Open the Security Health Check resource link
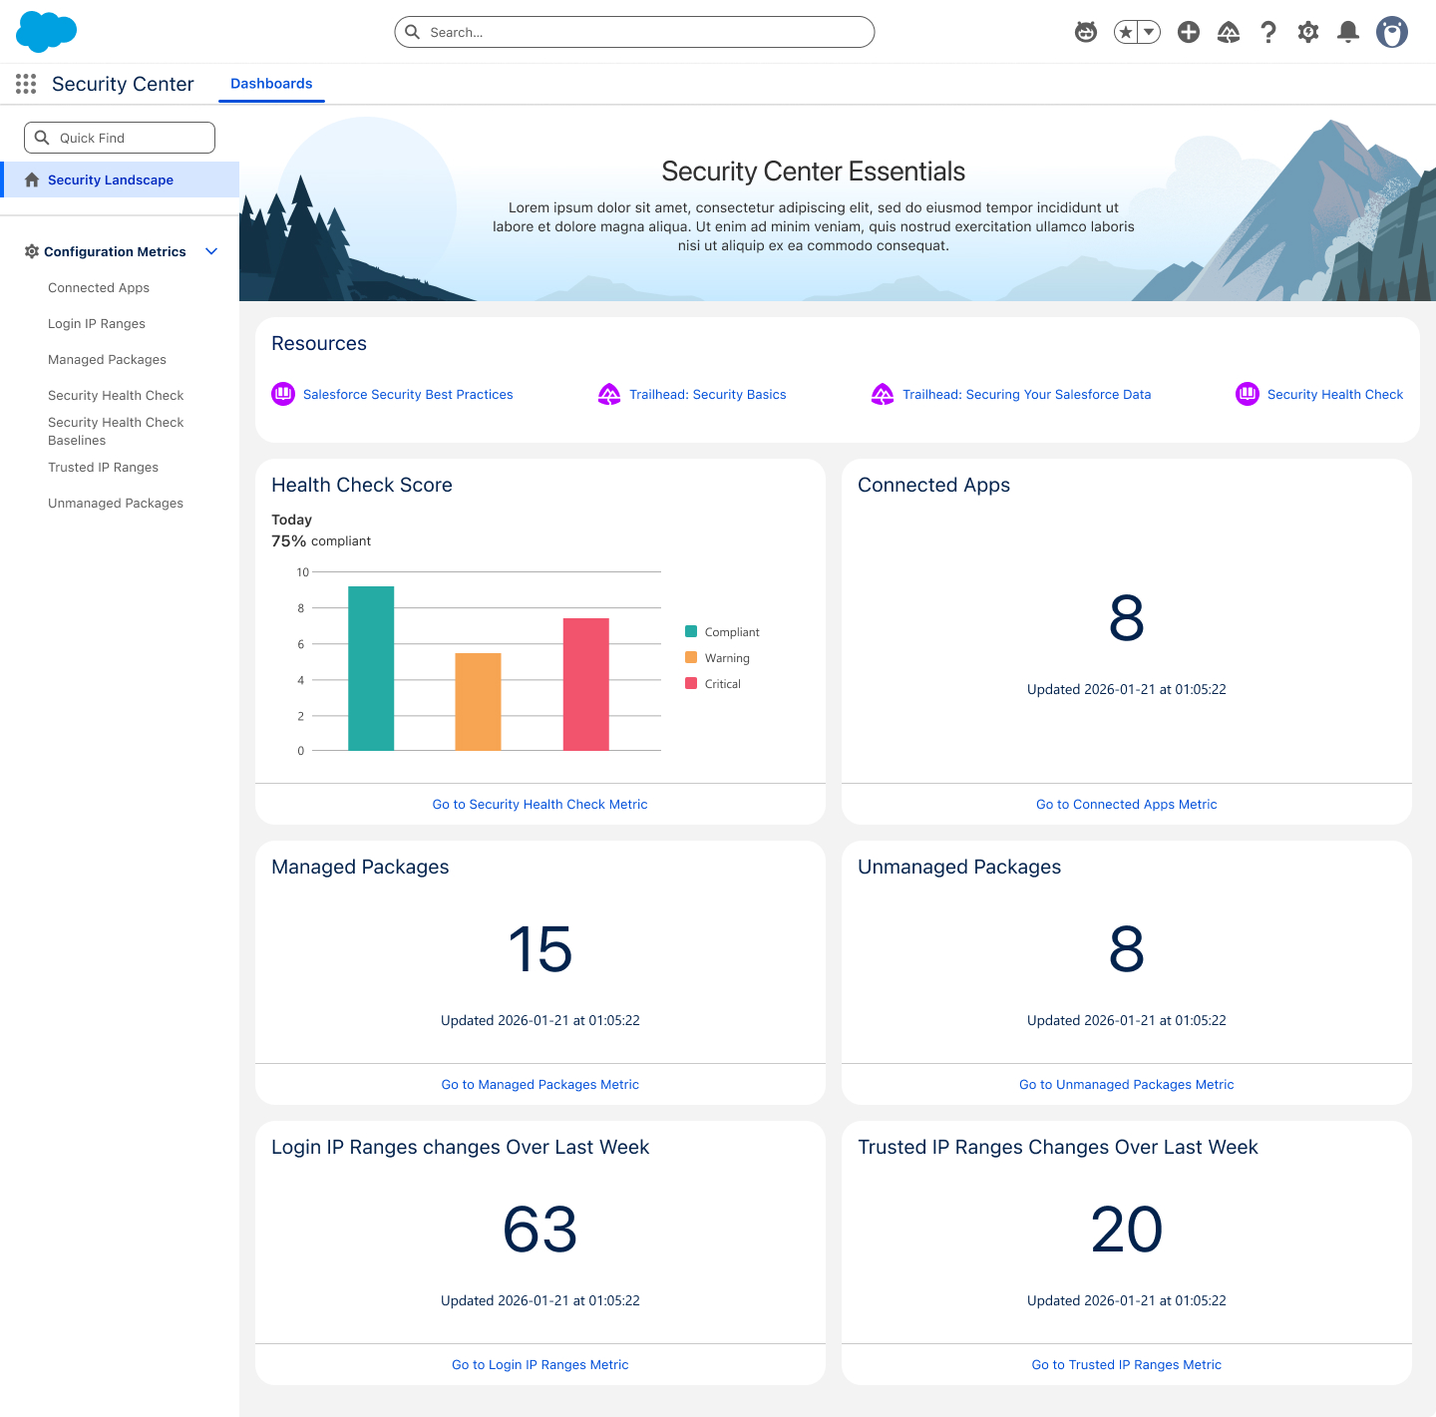 click(1335, 395)
